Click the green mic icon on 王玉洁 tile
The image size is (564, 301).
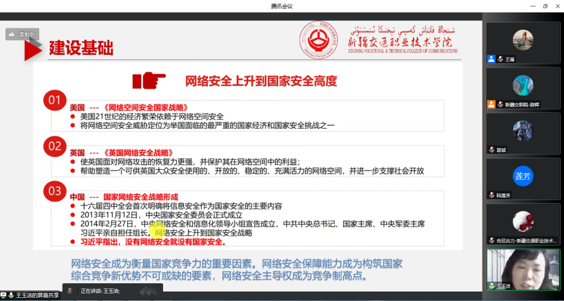point(491,286)
